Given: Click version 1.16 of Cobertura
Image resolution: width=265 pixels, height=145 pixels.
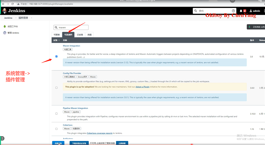Looking at the screenshot, I should point(252,129).
